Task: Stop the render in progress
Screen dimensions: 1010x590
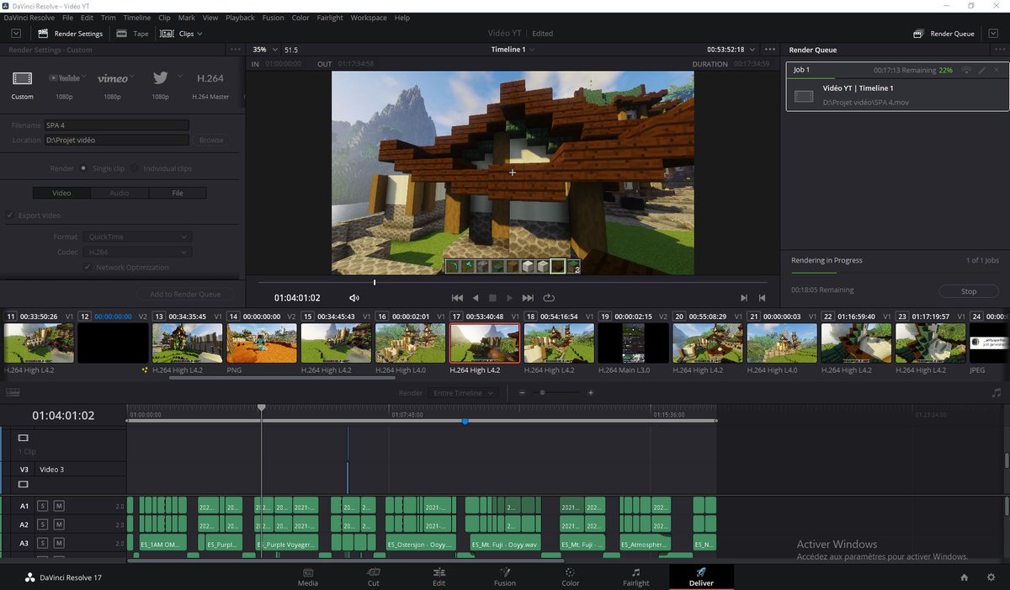Action: point(969,291)
